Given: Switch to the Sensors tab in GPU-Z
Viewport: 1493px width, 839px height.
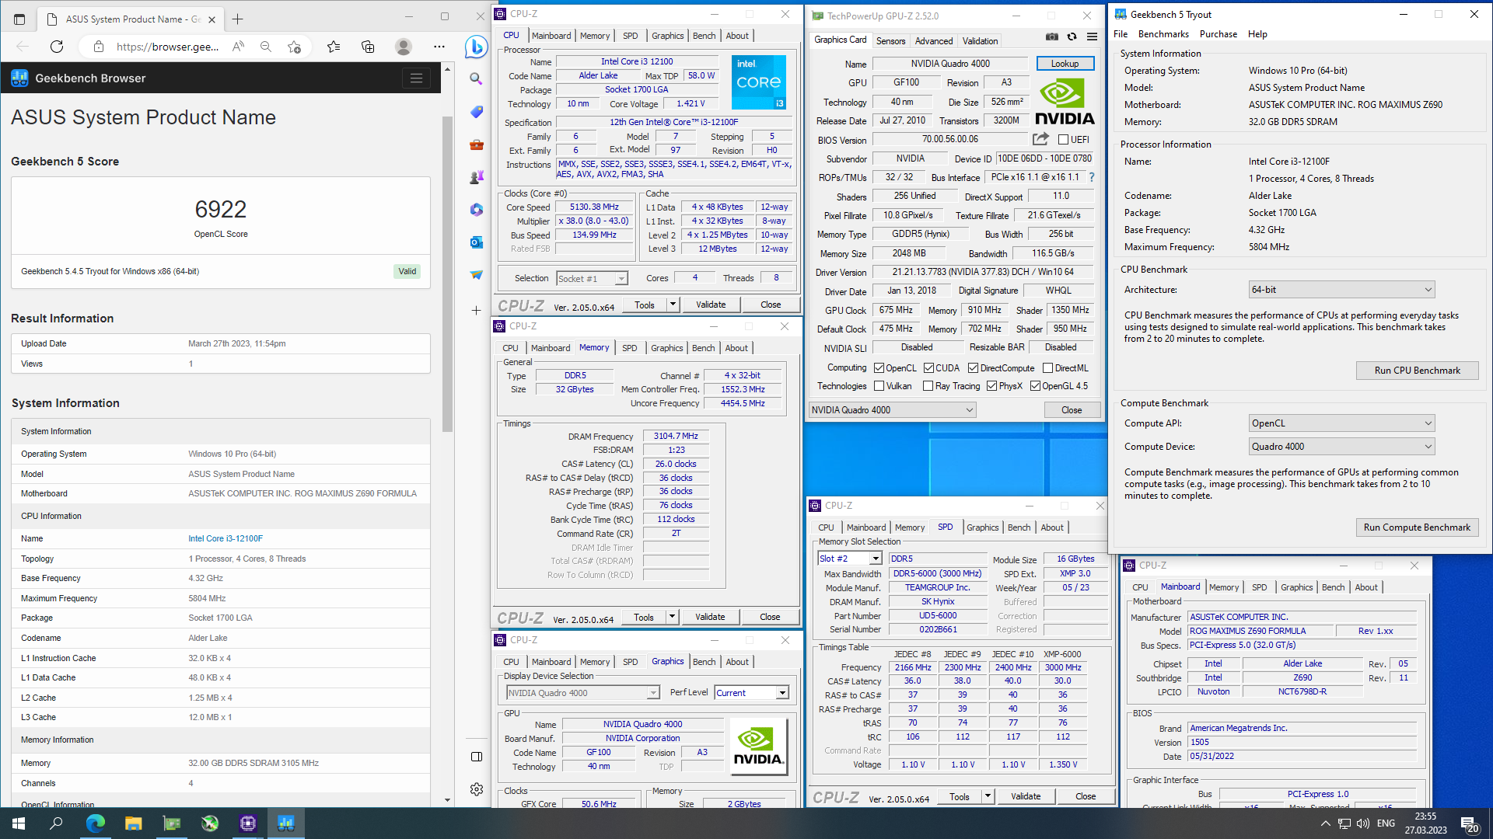Looking at the screenshot, I should [890, 41].
